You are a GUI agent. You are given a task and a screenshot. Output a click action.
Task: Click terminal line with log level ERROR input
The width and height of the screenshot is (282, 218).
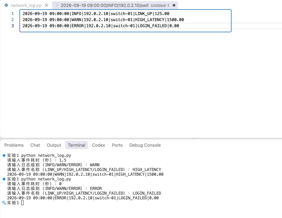[x=55, y=188]
